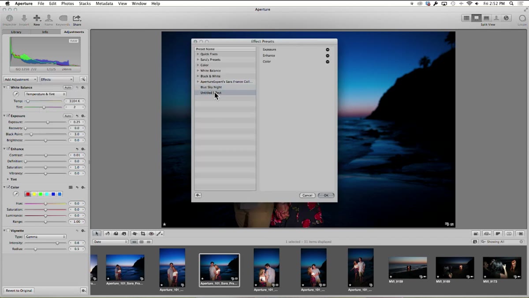Open gear menu in Effect Presets dialog

198,195
